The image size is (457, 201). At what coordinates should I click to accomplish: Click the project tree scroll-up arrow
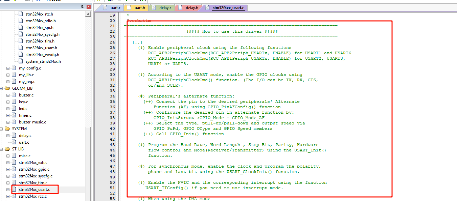(x=88, y=14)
